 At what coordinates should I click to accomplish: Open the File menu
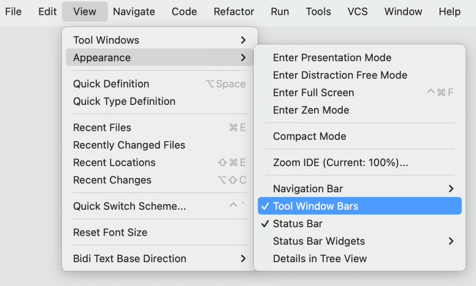coord(13,11)
